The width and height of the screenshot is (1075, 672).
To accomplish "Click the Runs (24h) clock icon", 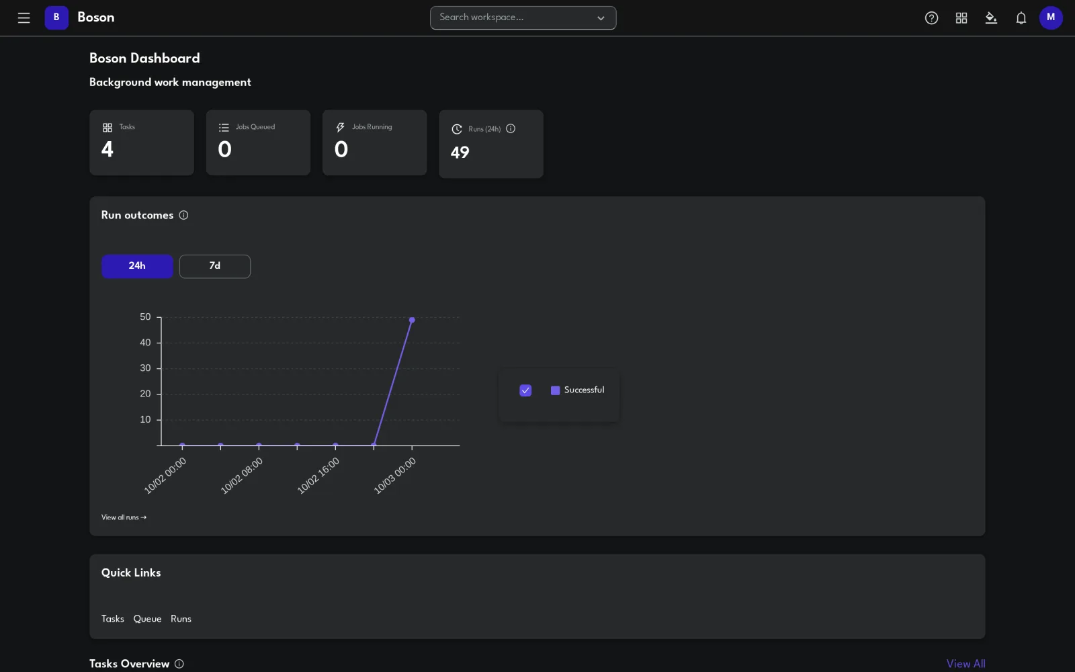I will [457, 129].
